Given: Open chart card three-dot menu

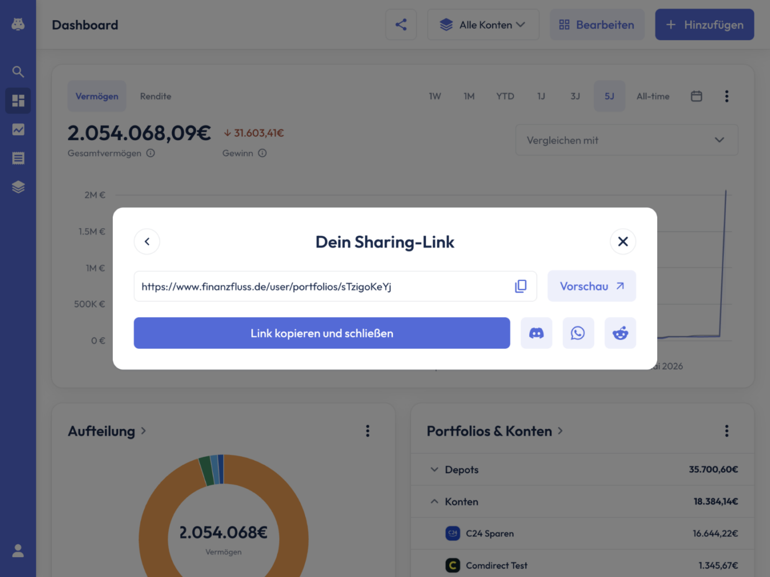Looking at the screenshot, I should 726,96.
